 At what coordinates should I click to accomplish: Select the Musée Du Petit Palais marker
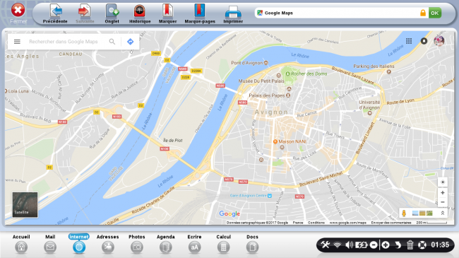tap(279, 76)
